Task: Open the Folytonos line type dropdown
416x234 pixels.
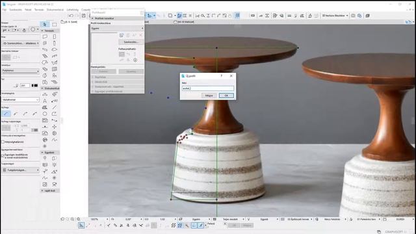Action: pyautogui.click(x=20, y=71)
